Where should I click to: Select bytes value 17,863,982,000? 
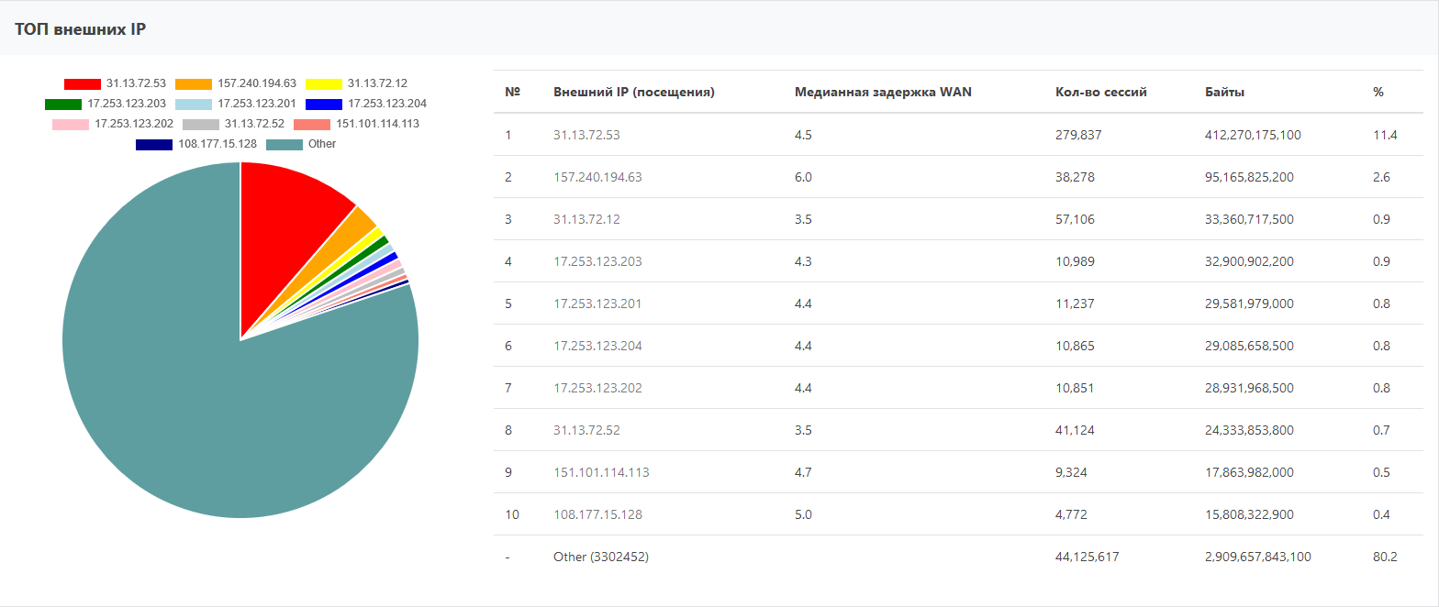pyautogui.click(x=1249, y=472)
